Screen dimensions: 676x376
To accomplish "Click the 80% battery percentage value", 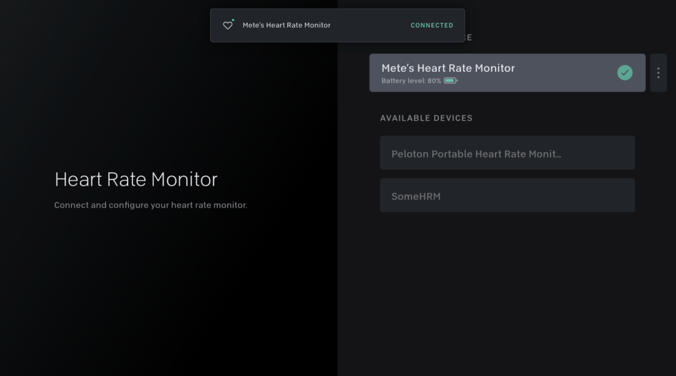I will click(x=434, y=81).
